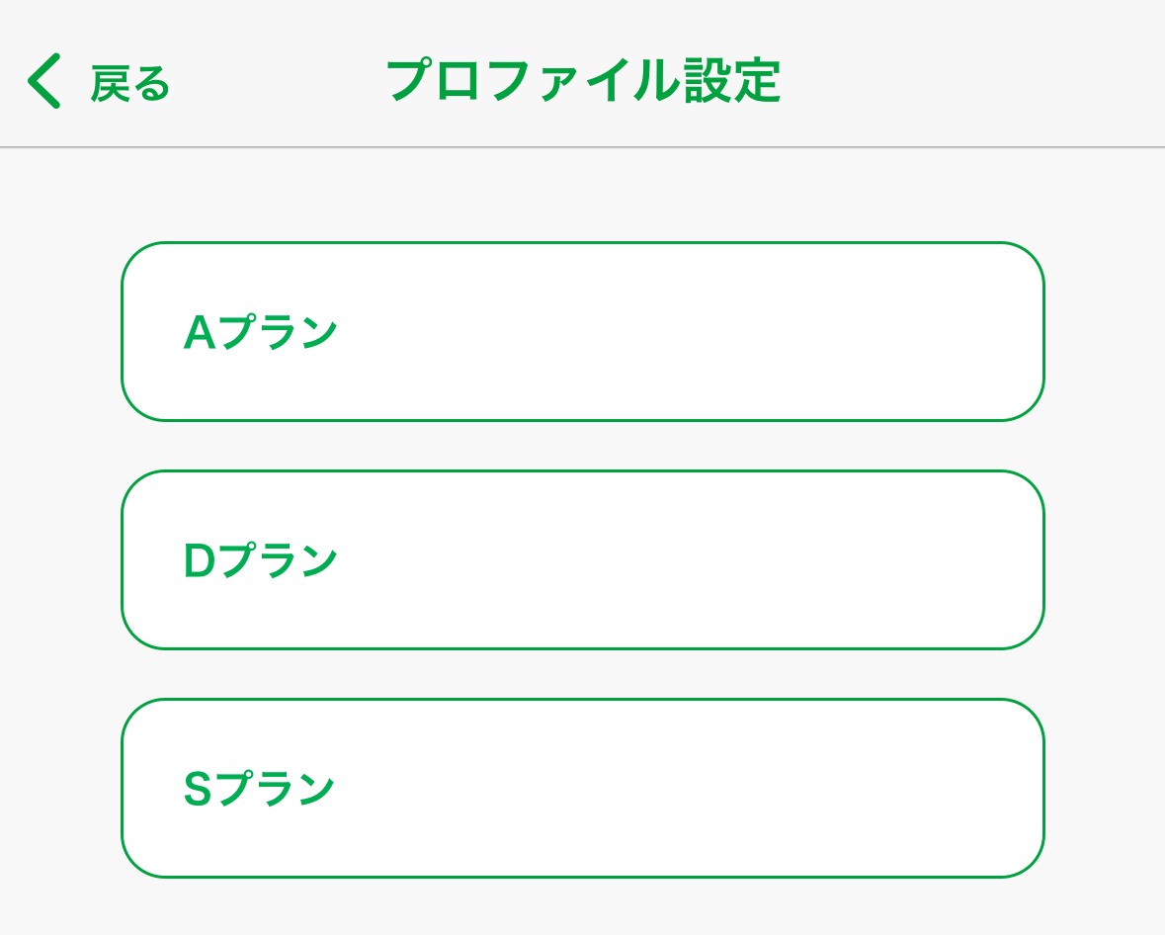
Task: Go back using the left arrow
Action: (x=44, y=81)
